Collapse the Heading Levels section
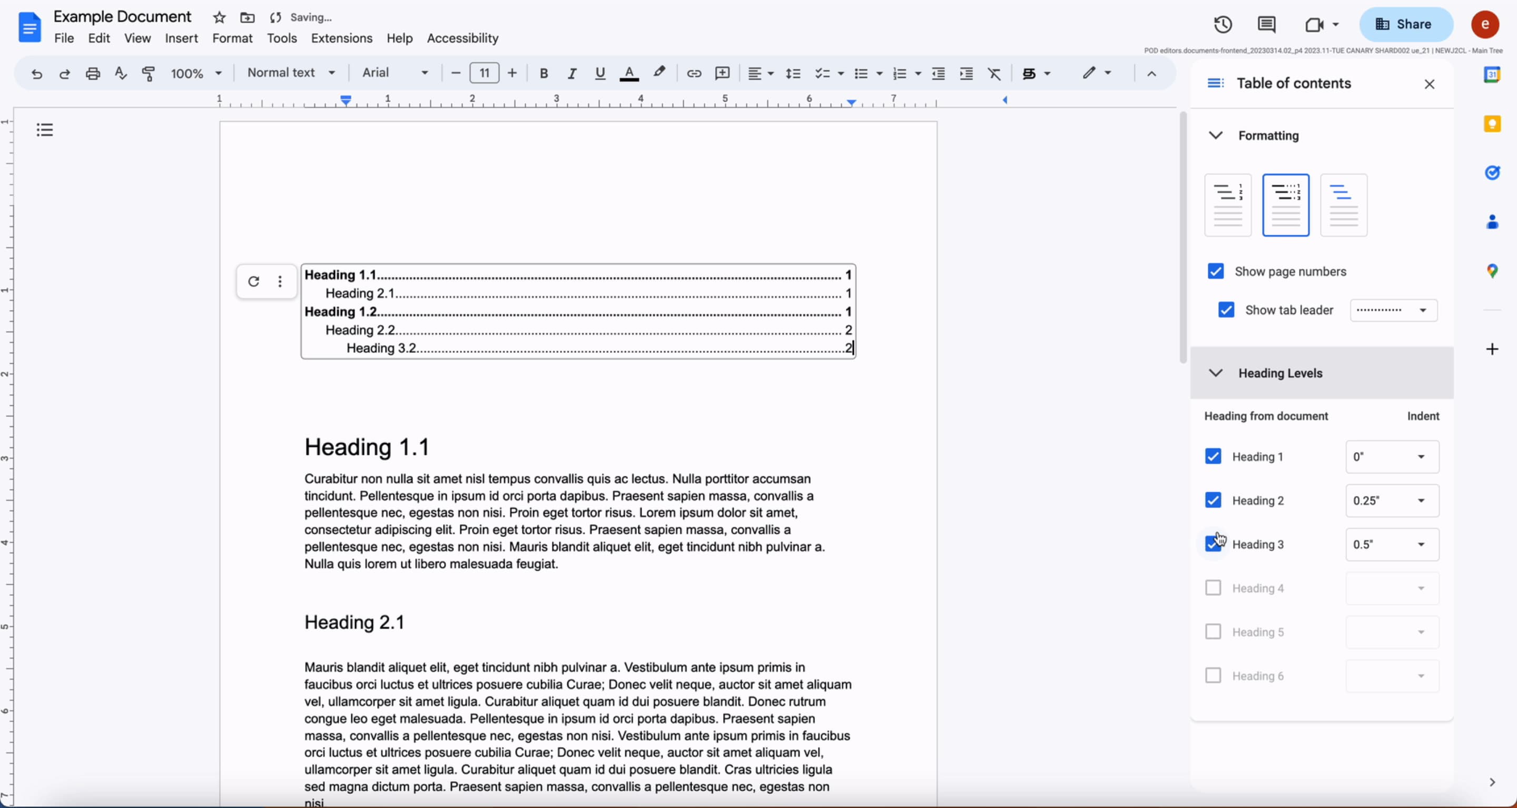Screen dimensions: 1517x808 [1216, 373]
